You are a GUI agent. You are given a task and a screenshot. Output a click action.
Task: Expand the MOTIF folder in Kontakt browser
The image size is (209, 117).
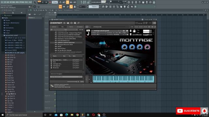55,46
